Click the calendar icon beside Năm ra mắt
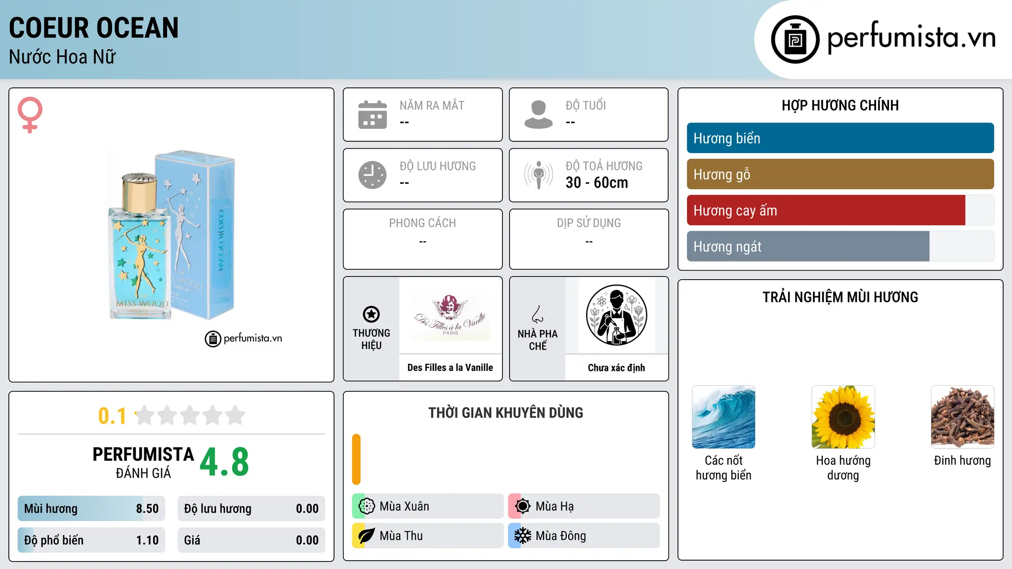 click(373, 115)
